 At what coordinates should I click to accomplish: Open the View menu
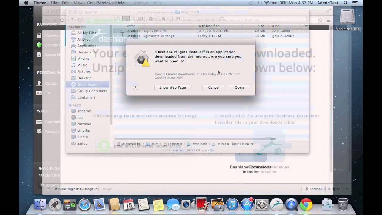point(78,3)
